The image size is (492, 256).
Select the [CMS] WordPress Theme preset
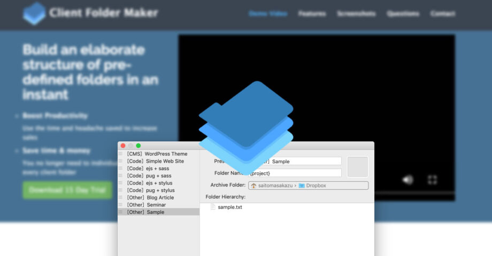[159, 154]
